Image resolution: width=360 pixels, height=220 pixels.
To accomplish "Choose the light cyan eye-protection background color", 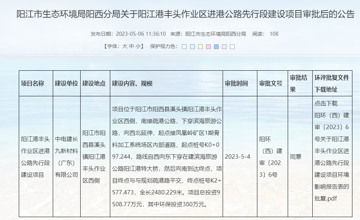I will tap(192, 47).
